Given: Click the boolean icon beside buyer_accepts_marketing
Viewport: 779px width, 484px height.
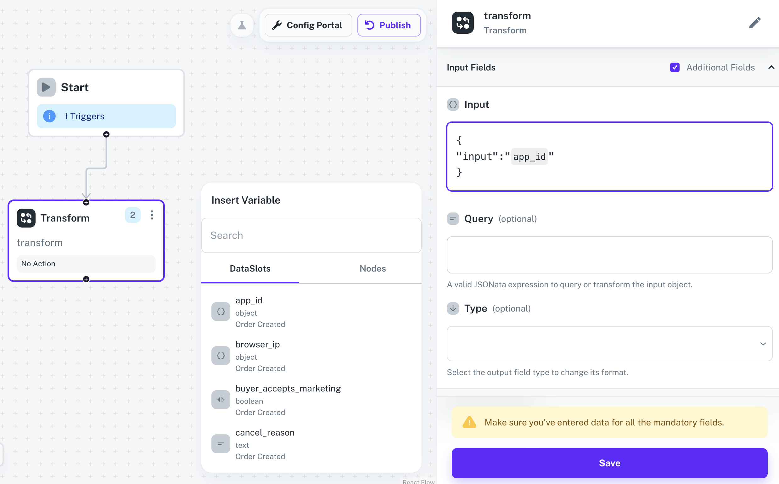Looking at the screenshot, I should pos(220,399).
